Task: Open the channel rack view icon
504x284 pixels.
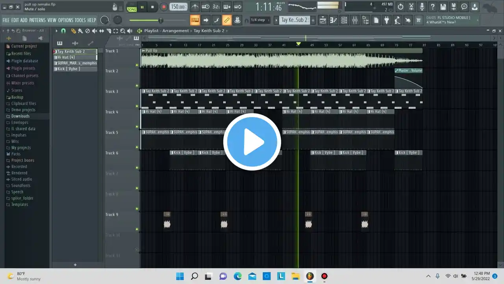Action: tap(344, 20)
